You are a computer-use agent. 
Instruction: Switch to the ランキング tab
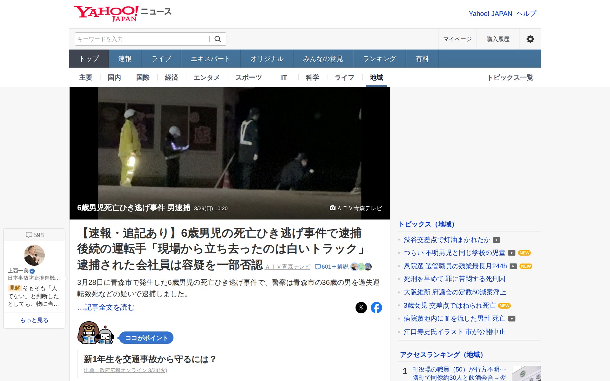(x=379, y=58)
